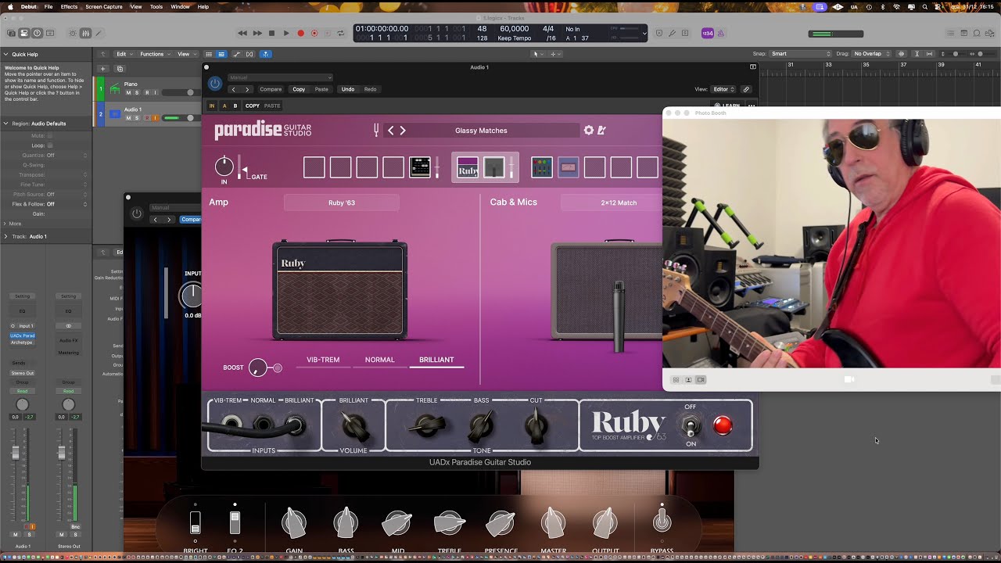Screen dimensions: 1001x563
Task: Select the Ruby amp slot thumbnail
Action: tap(468, 167)
